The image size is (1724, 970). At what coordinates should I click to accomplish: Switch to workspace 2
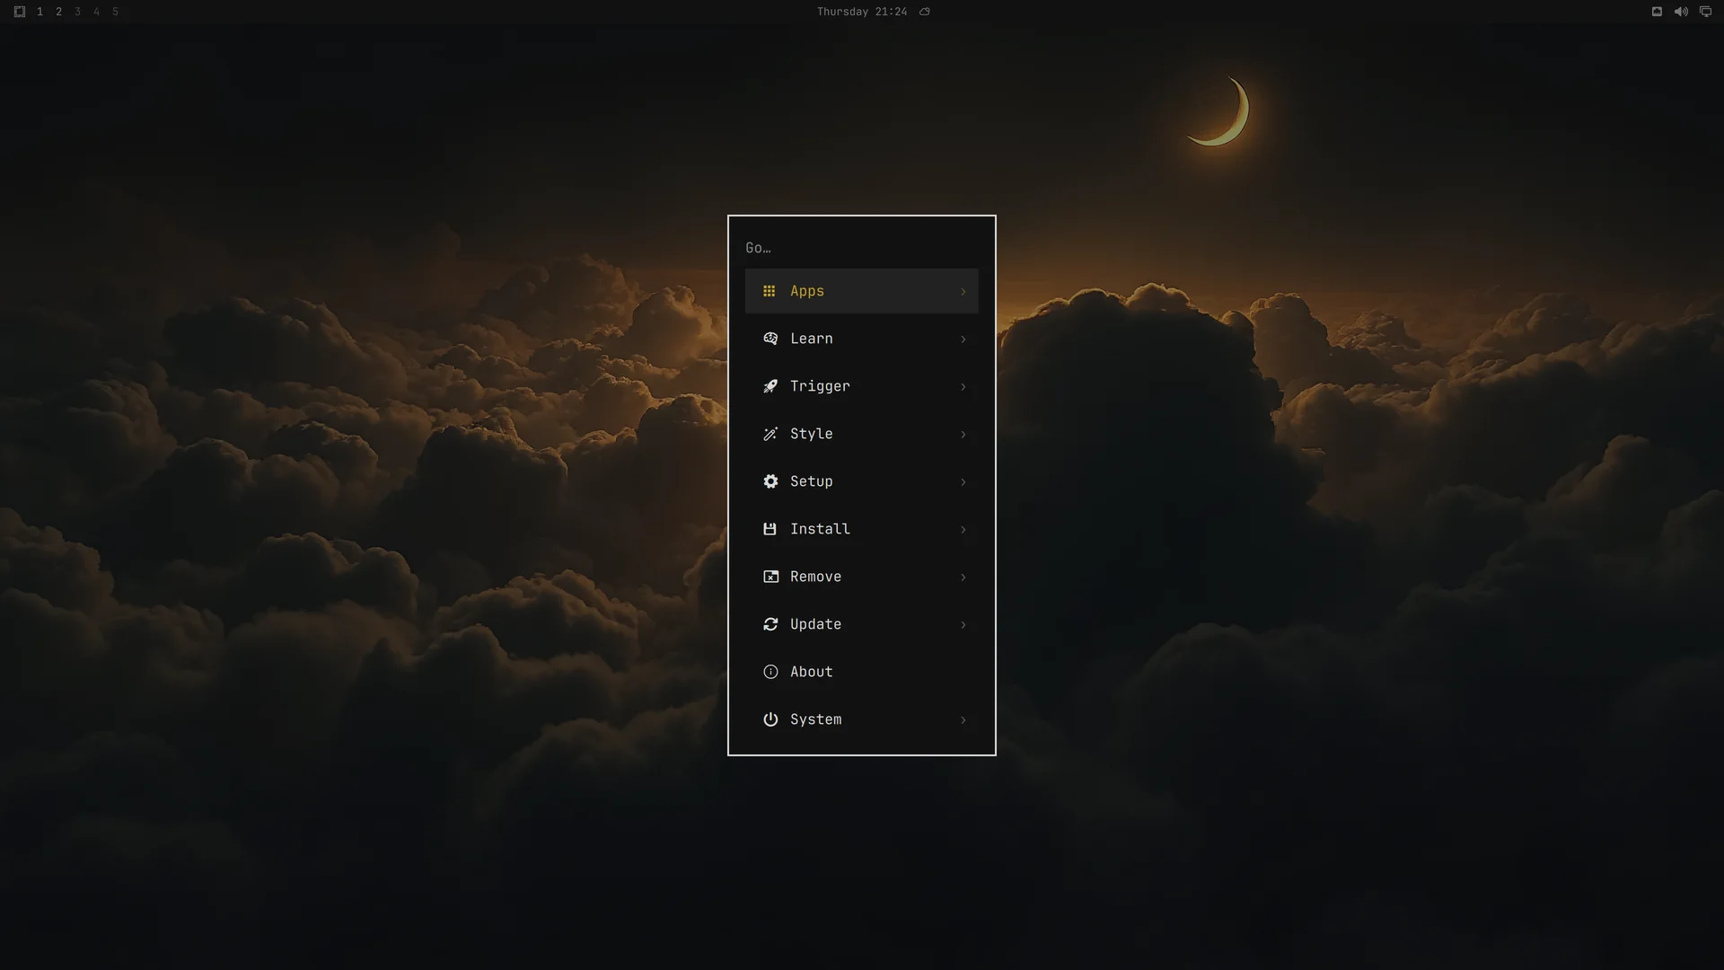(x=58, y=12)
